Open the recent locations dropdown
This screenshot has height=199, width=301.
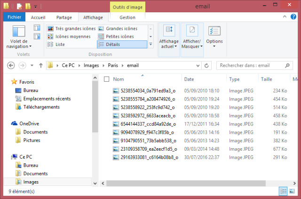click(x=32, y=66)
